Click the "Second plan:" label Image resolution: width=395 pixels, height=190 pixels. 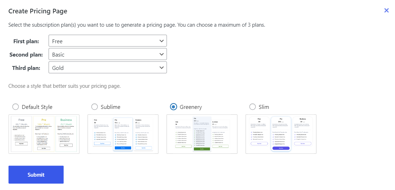point(26,55)
